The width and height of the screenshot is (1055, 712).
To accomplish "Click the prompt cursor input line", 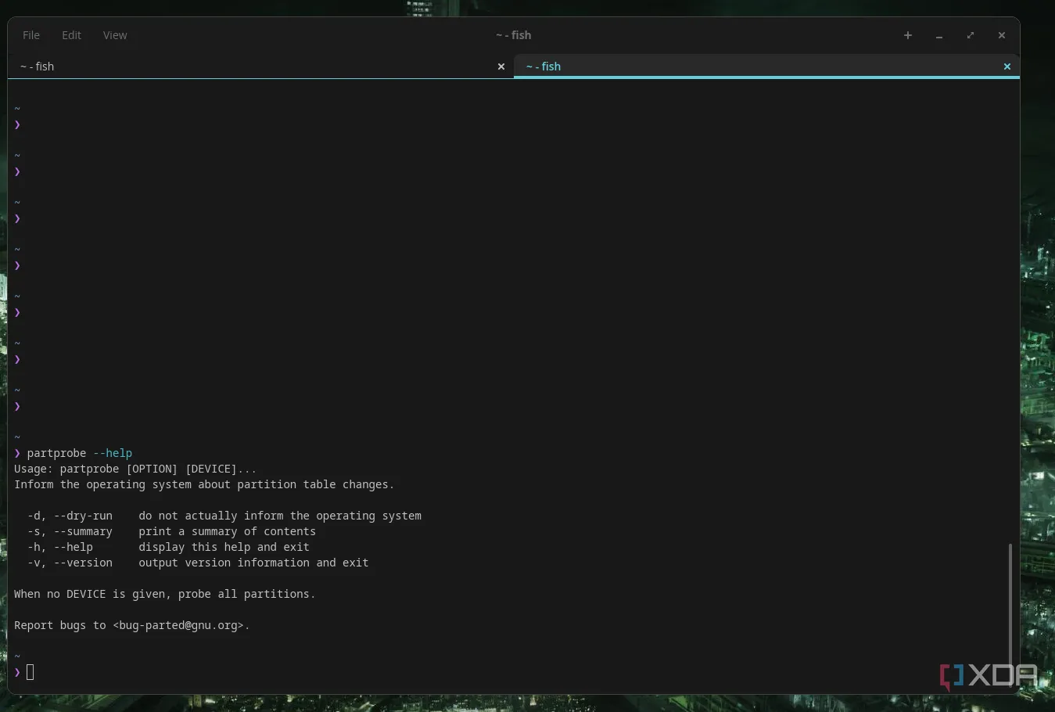I will pos(31,672).
